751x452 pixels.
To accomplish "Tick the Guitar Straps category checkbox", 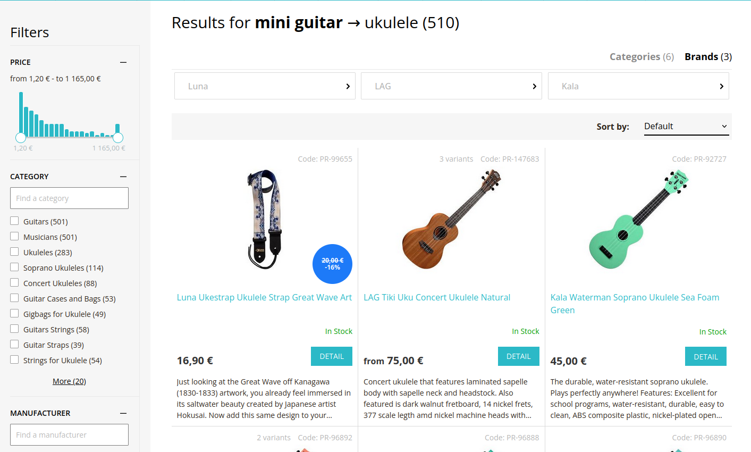I will [x=14, y=345].
